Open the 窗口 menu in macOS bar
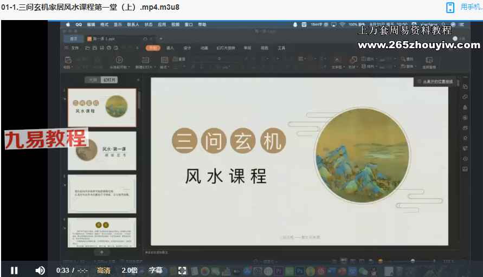The height and width of the screenshot is (277, 483). click(x=189, y=24)
